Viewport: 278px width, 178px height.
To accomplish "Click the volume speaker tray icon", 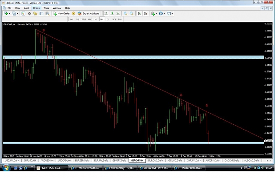I will click(x=262, y=168).
